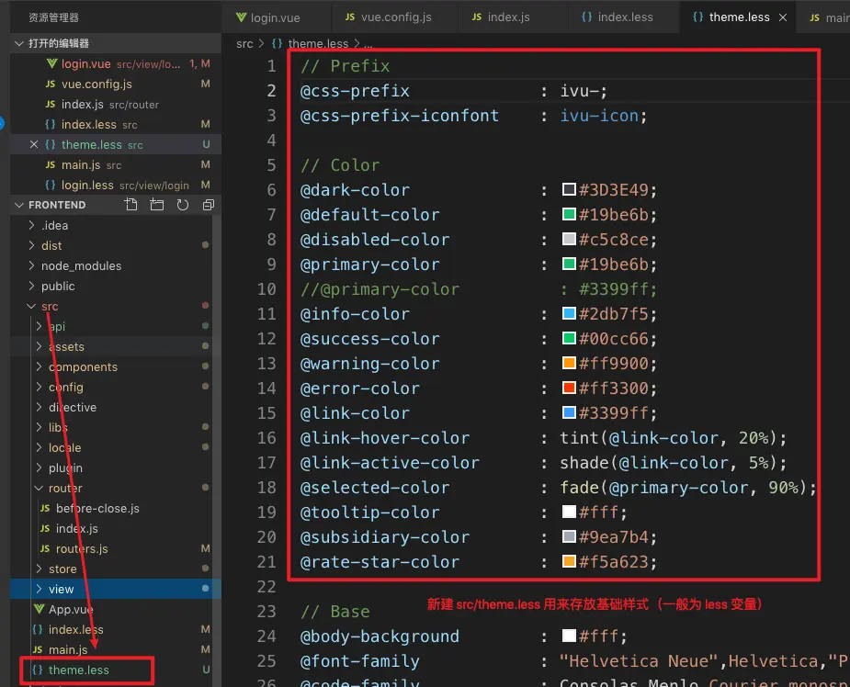Click the Vue icon beside login.vue in open editors
850x687 pixels.
coord(51,63)
